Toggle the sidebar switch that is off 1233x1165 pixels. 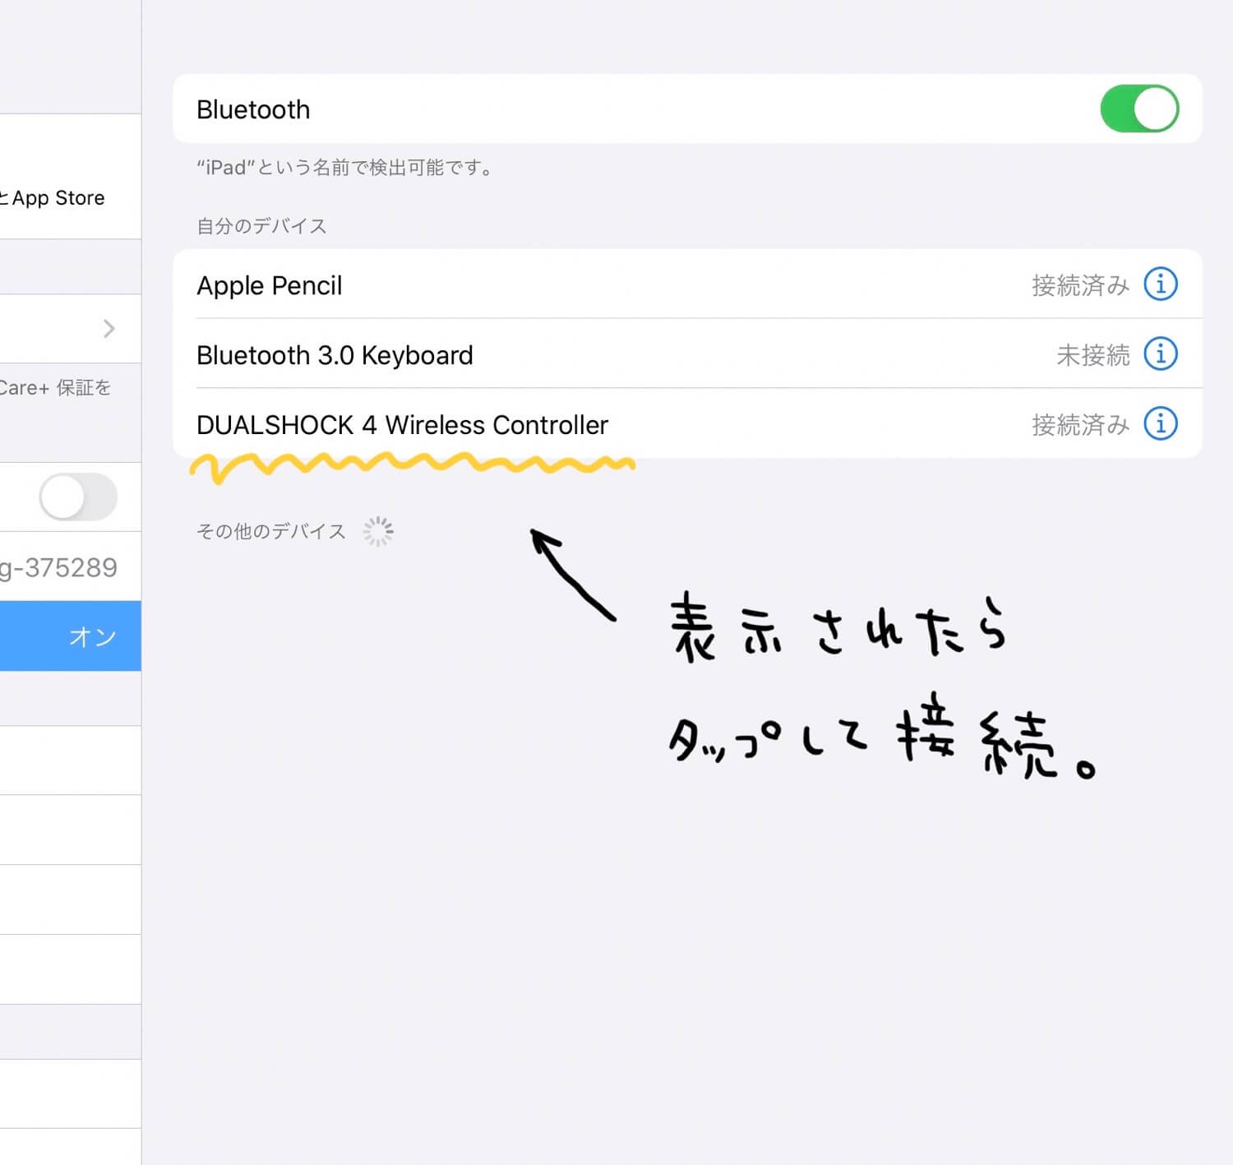pos(78,497)
